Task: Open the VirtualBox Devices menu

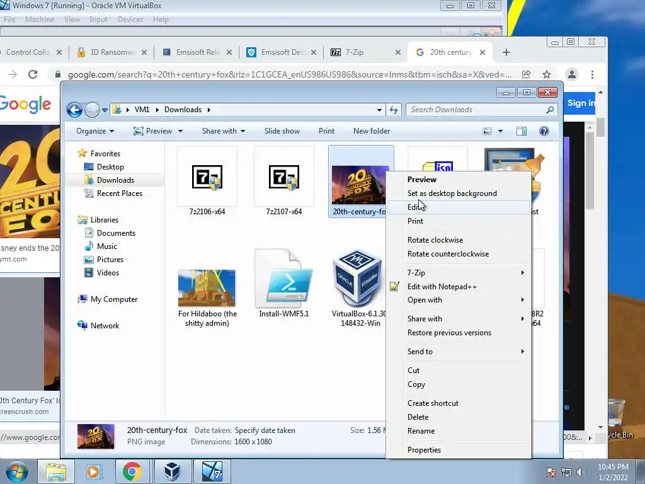Action: tap(130, 20)
